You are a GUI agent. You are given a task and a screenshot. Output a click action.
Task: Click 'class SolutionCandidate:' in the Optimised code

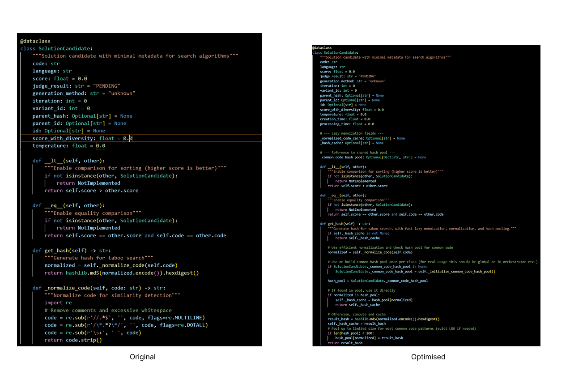click(x=336, y=52)
